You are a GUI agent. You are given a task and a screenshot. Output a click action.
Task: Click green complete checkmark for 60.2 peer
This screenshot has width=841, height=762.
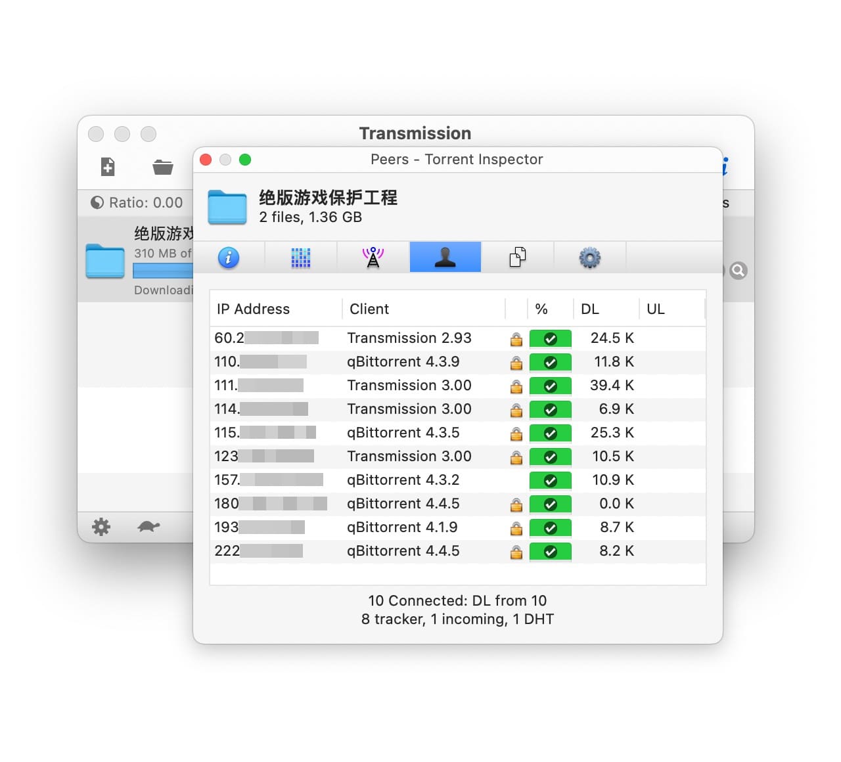tap(551, 339)
